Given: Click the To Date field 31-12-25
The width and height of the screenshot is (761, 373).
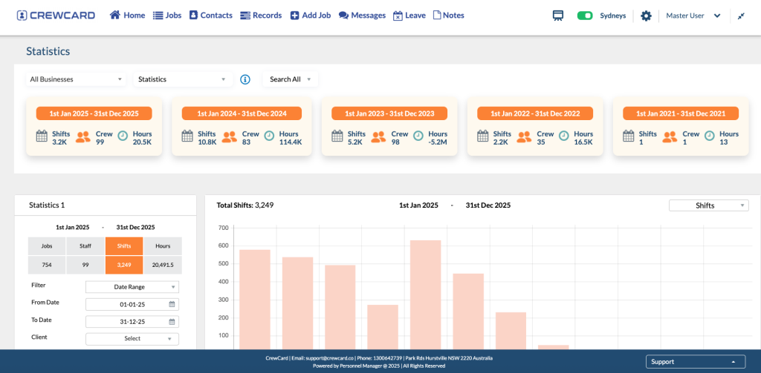Looking at the screenshot, I should pos(132,322).
